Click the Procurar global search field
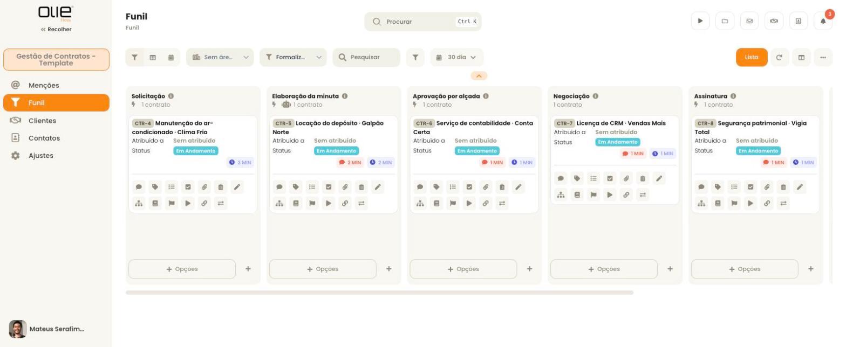 [423, 22]
